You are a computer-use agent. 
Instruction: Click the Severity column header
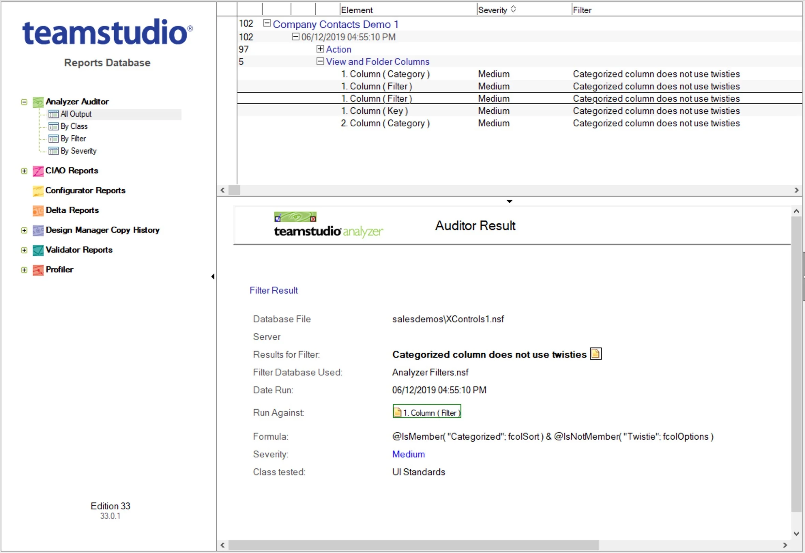coord(524,10)
